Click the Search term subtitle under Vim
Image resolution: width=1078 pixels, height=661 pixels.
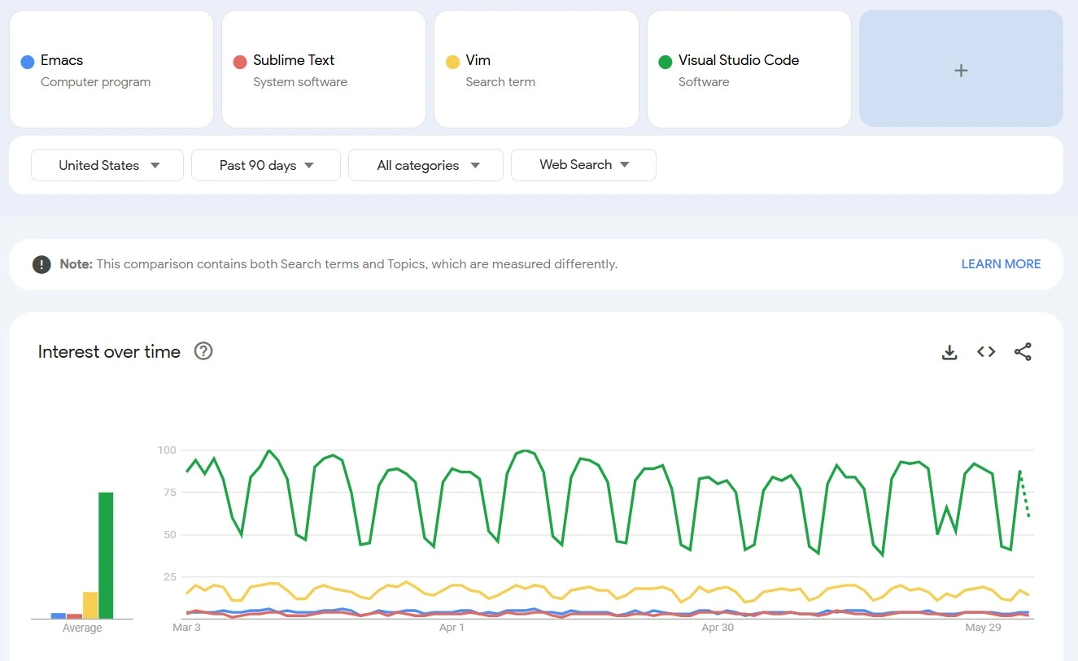click(500, 82)
